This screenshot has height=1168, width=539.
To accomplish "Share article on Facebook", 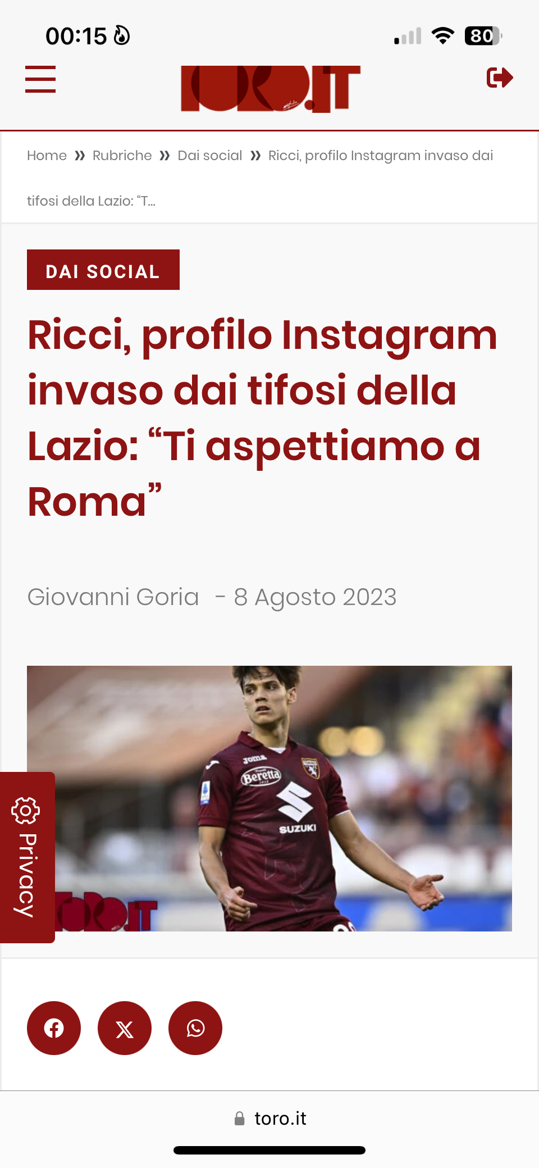I will coord(54,1028).
